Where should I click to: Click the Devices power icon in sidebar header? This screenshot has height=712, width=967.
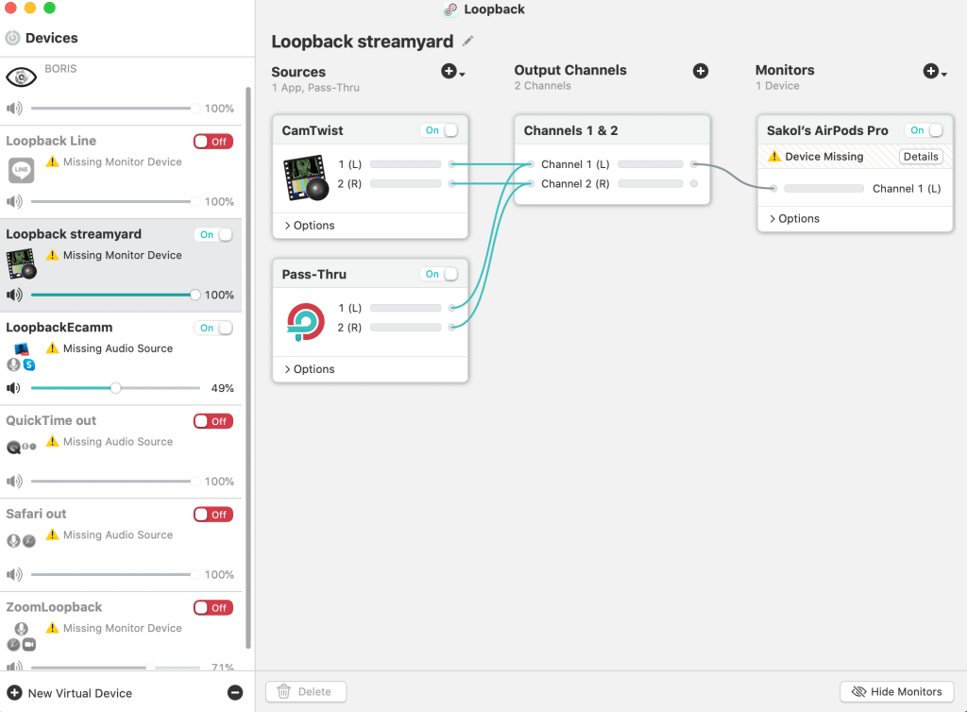point(12,38)
